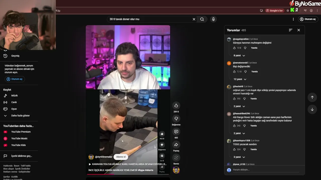Viewport: 321px width, 180px height.
Task: Open @AyniSinemalar channel link
Action: tap(104, 157)
